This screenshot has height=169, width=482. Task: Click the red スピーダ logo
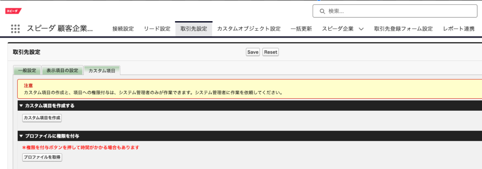(x=13, y=11)
